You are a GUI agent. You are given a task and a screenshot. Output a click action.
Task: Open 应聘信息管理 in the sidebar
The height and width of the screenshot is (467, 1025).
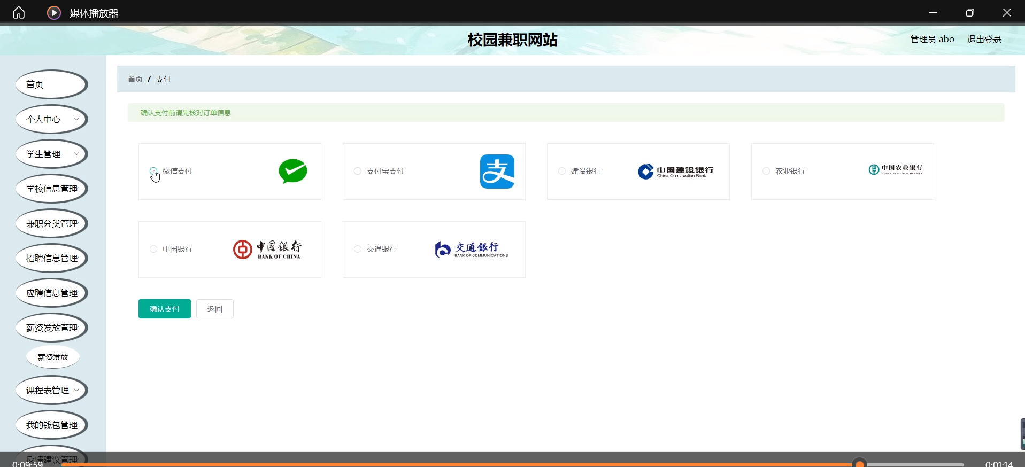tap(51, 293)
